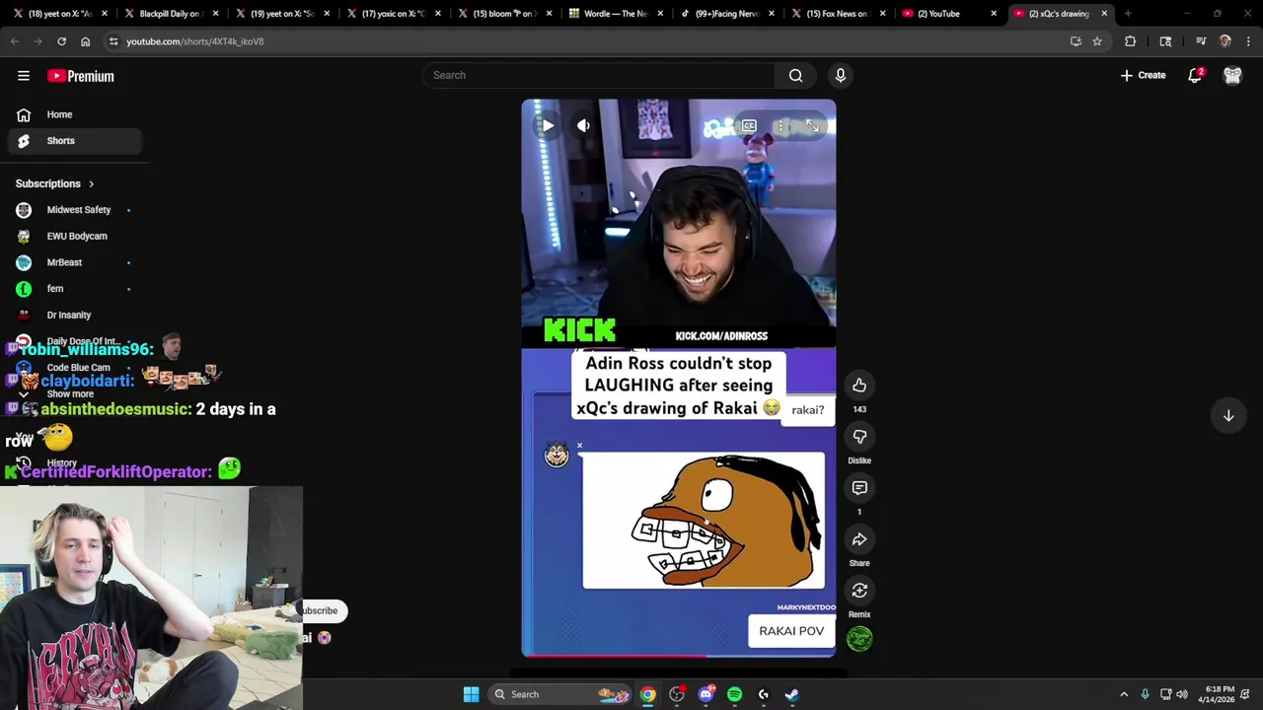Play the Short video
The image size is (1263, 710).
pos(548,125)
